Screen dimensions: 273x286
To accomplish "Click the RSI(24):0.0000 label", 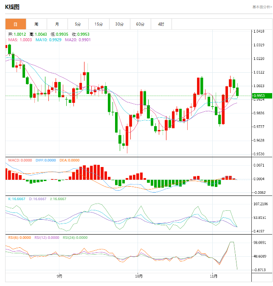I will [75, 238].
